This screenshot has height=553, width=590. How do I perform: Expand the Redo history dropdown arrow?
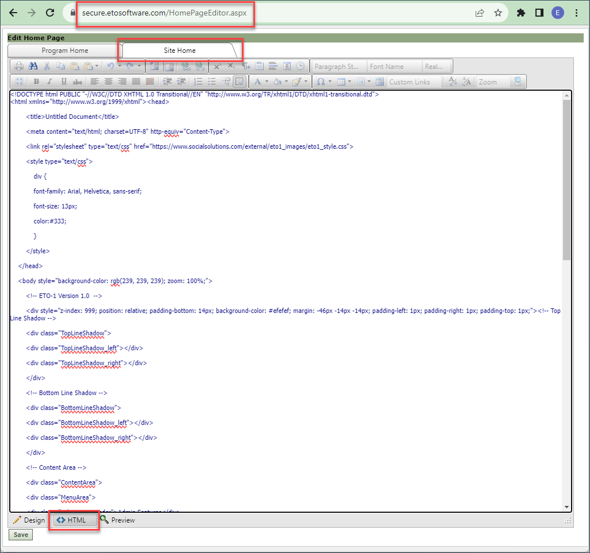pos(139,66)
